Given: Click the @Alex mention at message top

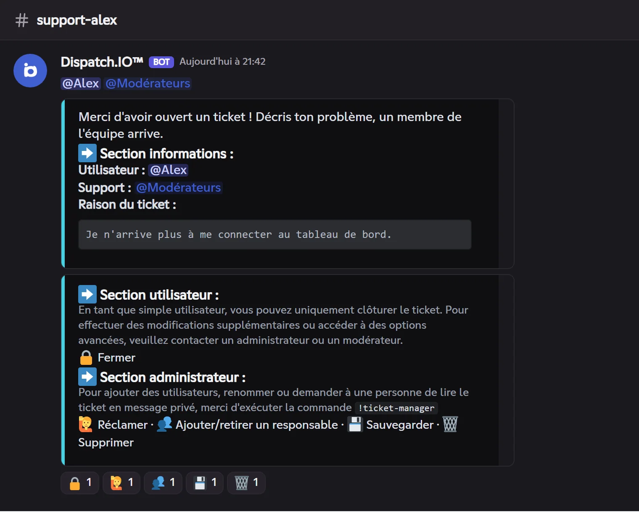Looking at the screenshot, I should tap(81, 83).
